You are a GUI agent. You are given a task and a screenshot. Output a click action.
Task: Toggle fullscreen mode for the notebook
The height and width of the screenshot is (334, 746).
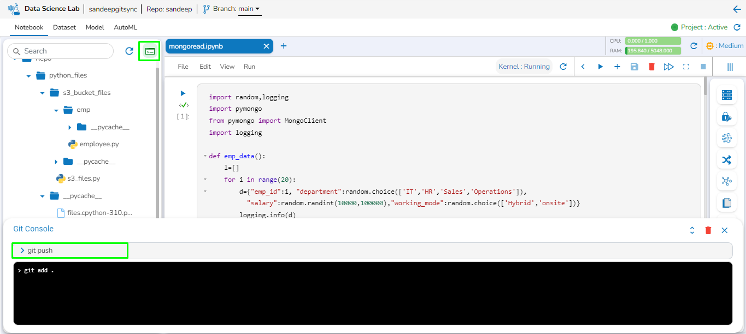pos(686,67)
